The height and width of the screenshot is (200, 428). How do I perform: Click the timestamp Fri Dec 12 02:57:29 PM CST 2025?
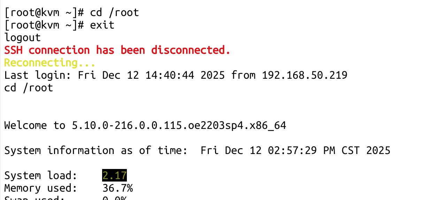tap(296, 150)
